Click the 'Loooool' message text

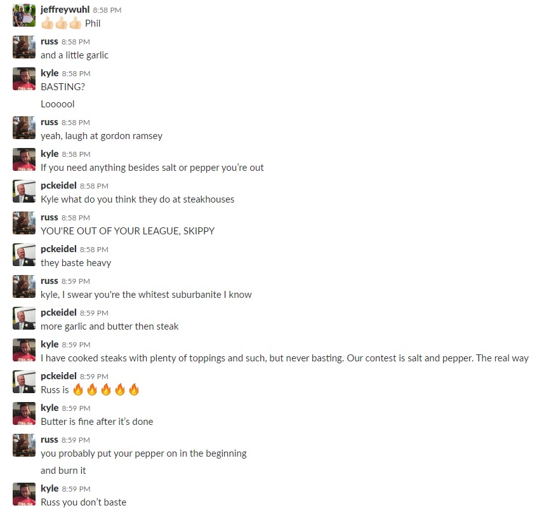pyautogui.click(x=57, y=104)
